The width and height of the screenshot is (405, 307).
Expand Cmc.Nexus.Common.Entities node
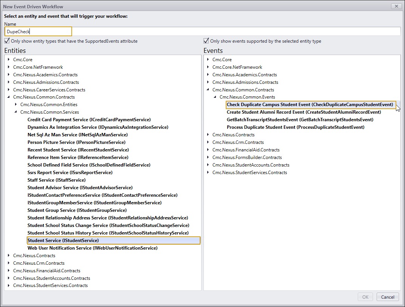[16, 105]
